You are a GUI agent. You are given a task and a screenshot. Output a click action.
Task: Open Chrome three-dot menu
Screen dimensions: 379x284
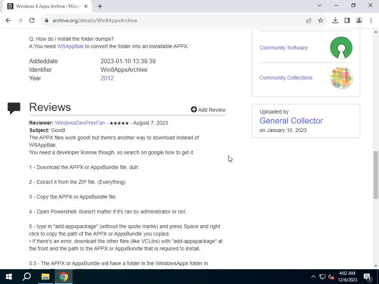[x=371, y=21]
